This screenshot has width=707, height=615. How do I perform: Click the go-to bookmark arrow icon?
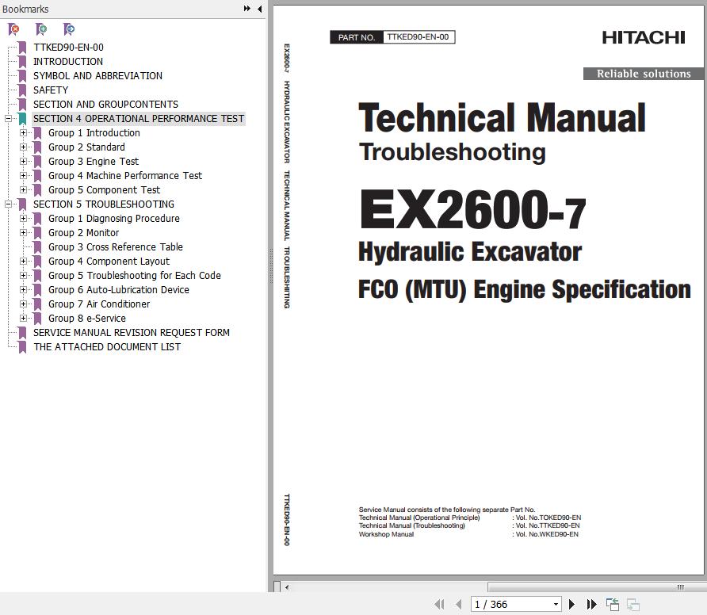tap(69, 29)
